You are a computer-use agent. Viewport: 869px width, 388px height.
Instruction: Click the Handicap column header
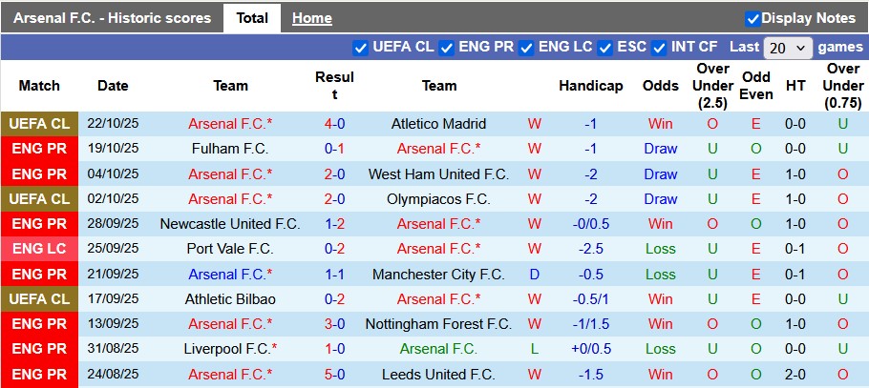590,86
